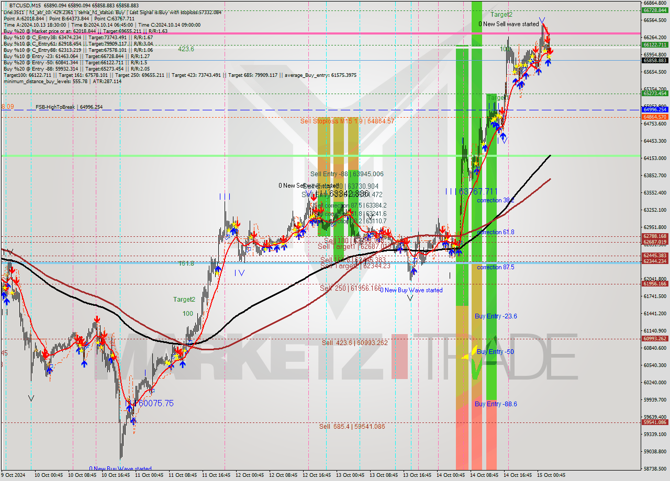This screenshot has height=481, width=670.
Task: Click the current price tag 65858.883
Action: tap(654, 60)
